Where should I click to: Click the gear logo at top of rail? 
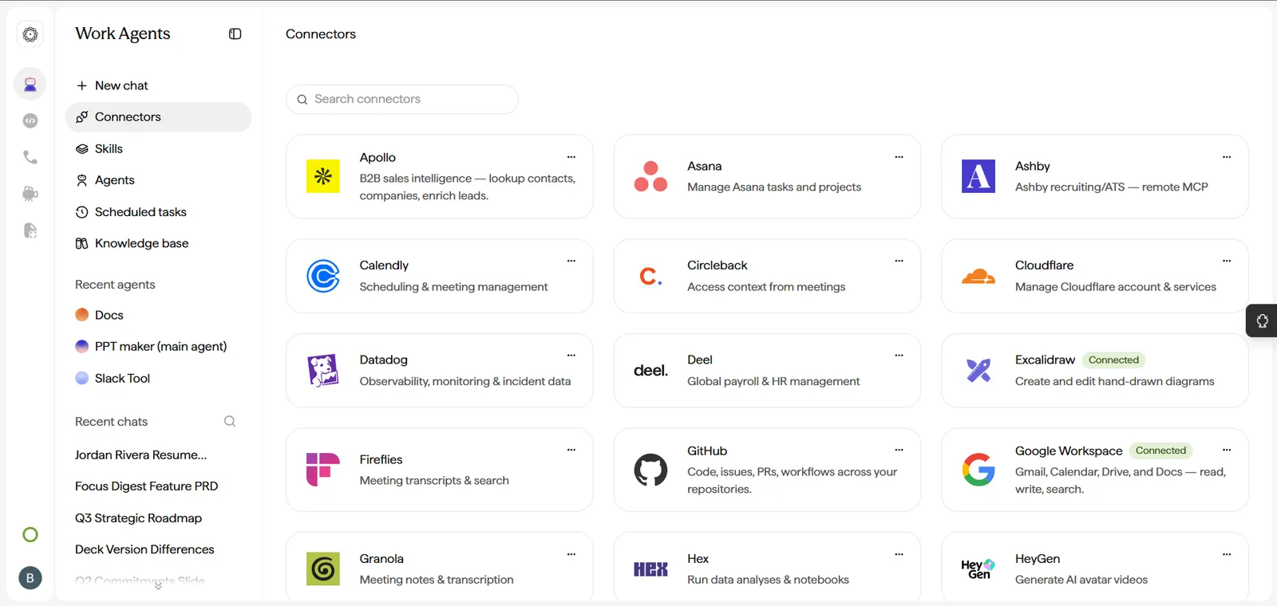click(x=30, y=34)
